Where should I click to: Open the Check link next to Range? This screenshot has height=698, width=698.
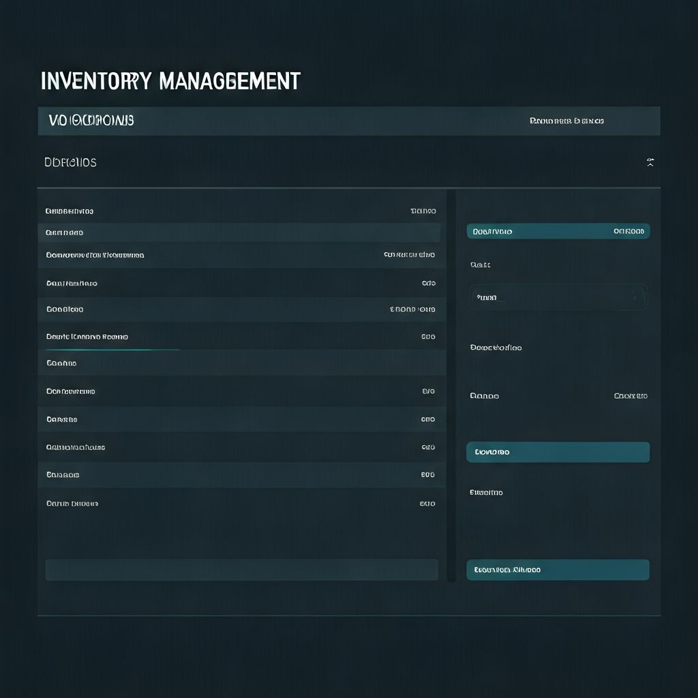click(x=631, y=395)
